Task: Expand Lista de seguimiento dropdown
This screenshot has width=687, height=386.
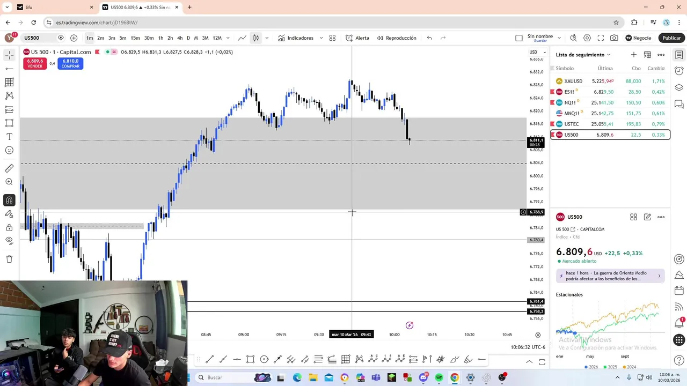Action: pos(583,55)
